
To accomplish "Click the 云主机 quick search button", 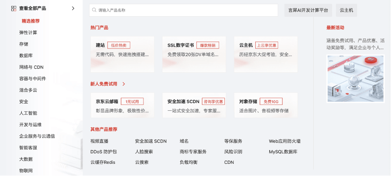I will pos(346,10).
